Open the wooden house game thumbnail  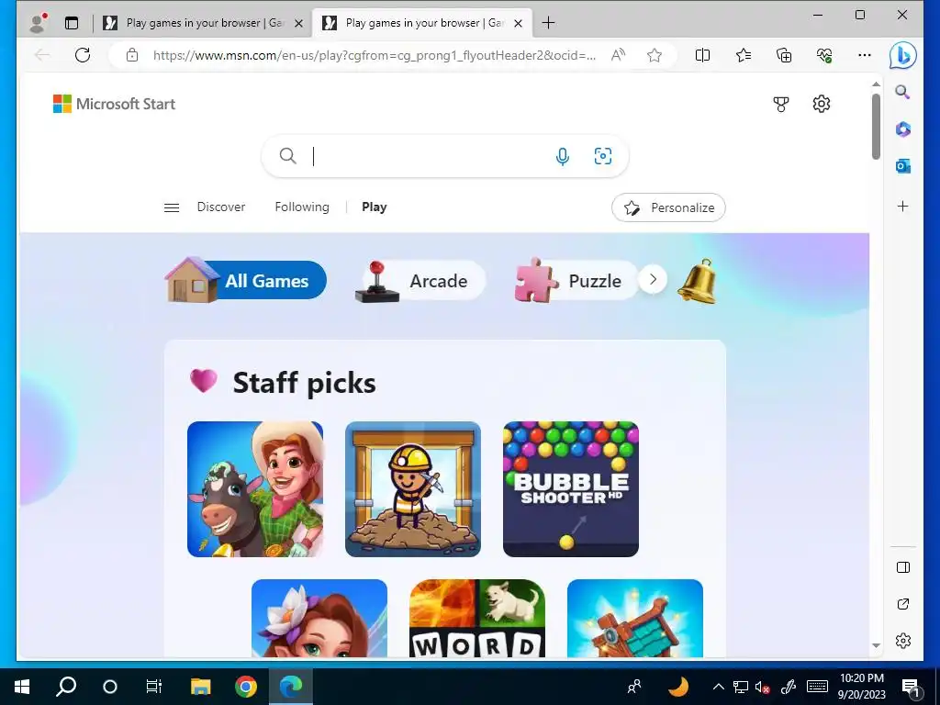[x=635, y=618]
